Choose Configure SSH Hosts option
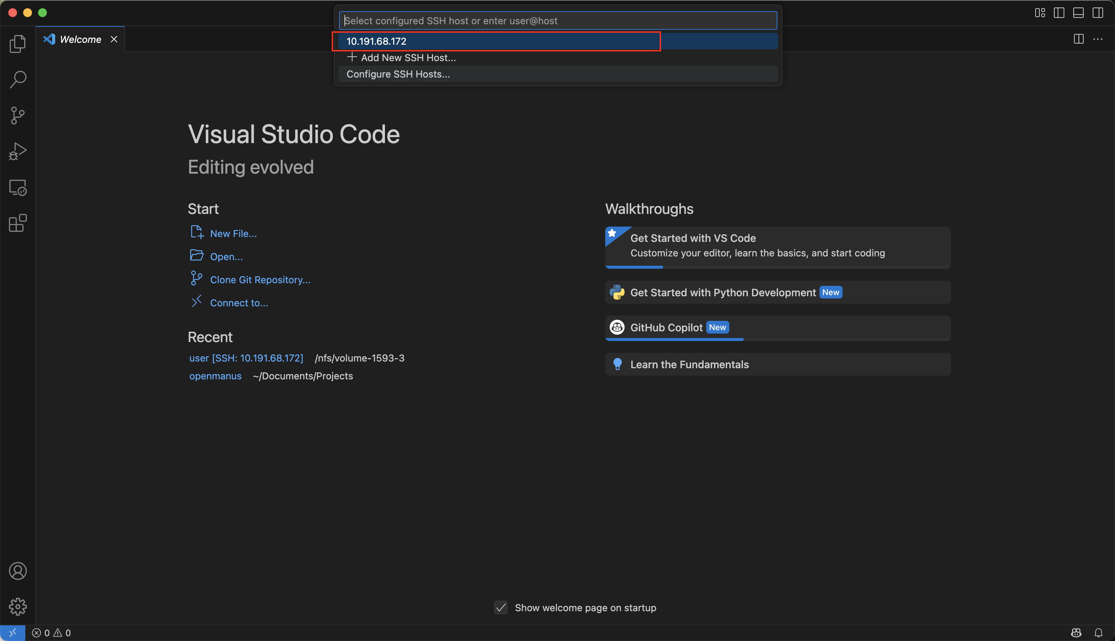 coord(558,74)
